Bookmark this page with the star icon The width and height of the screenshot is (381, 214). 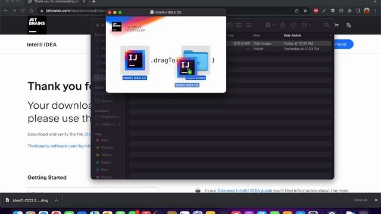[x=305, y=11]
